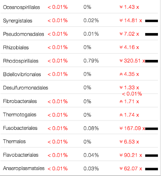Click the Bdellovibrionales <0.01% value
161x176 pixels.
pyautogui.click(x=58, y=74)
